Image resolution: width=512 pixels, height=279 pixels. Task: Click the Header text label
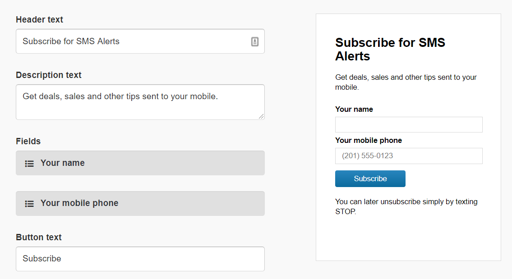point(40,20)
